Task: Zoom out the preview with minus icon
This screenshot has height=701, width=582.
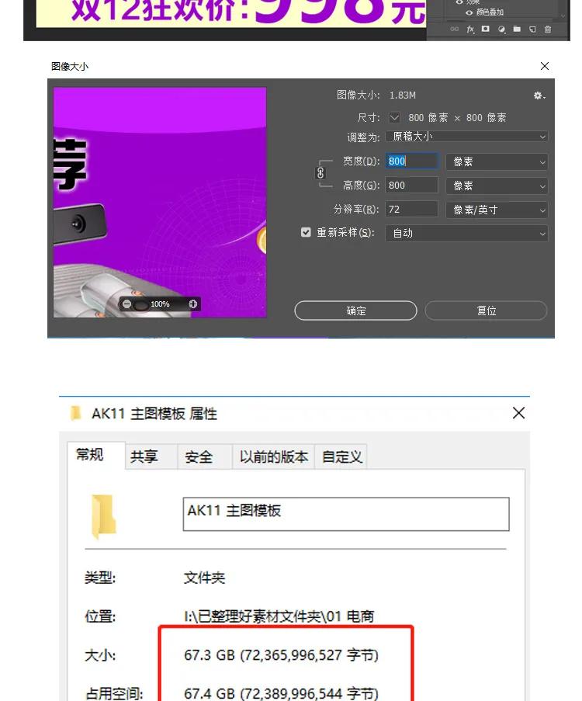Action: [127, 304]
